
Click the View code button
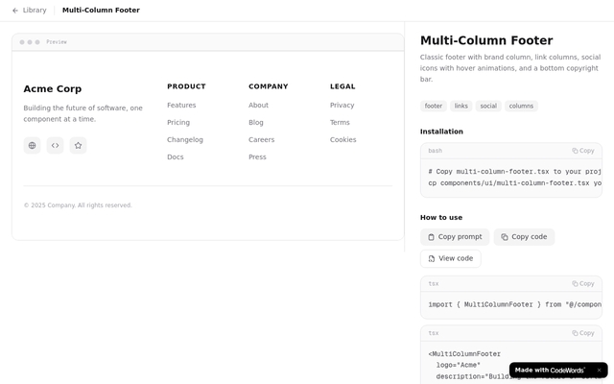(x=451, y=258)
